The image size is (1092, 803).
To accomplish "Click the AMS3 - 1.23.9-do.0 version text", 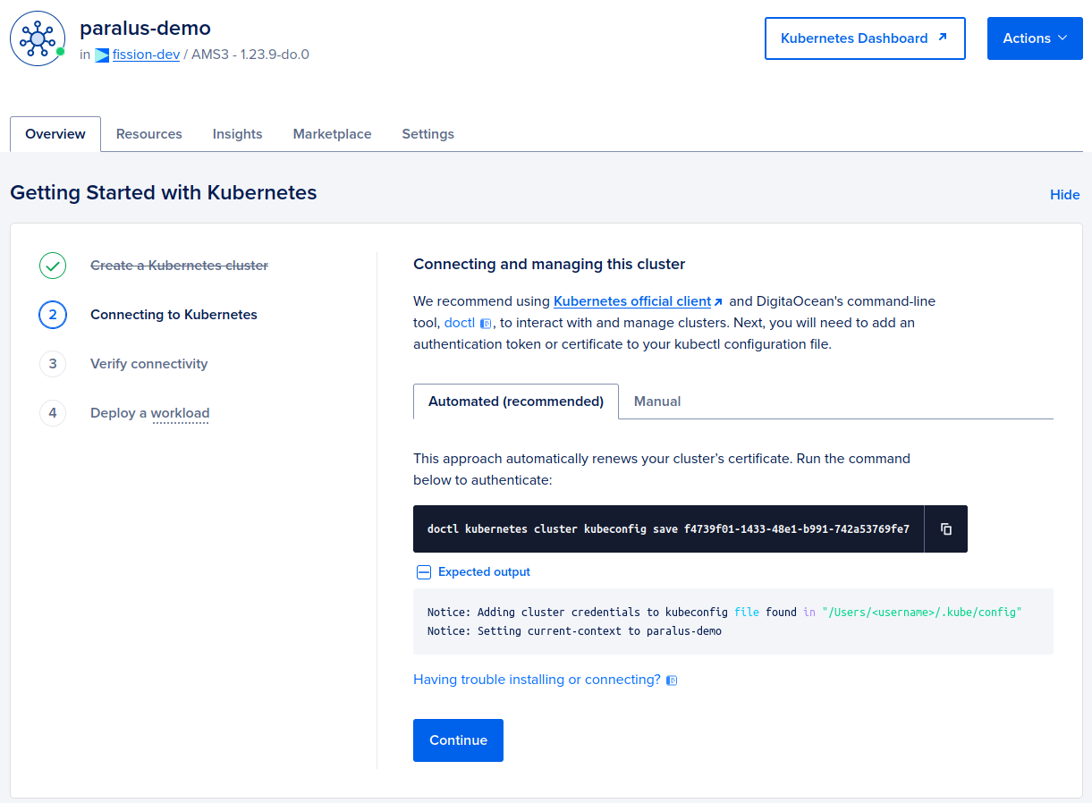I will pos(250,55).
